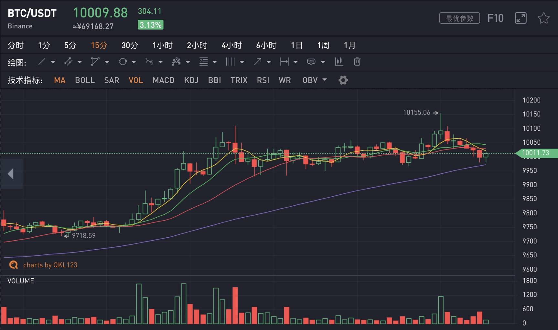Expand the parallel channel tool options
Viewport: 558px width, 330px height.
tap(80, 62)
